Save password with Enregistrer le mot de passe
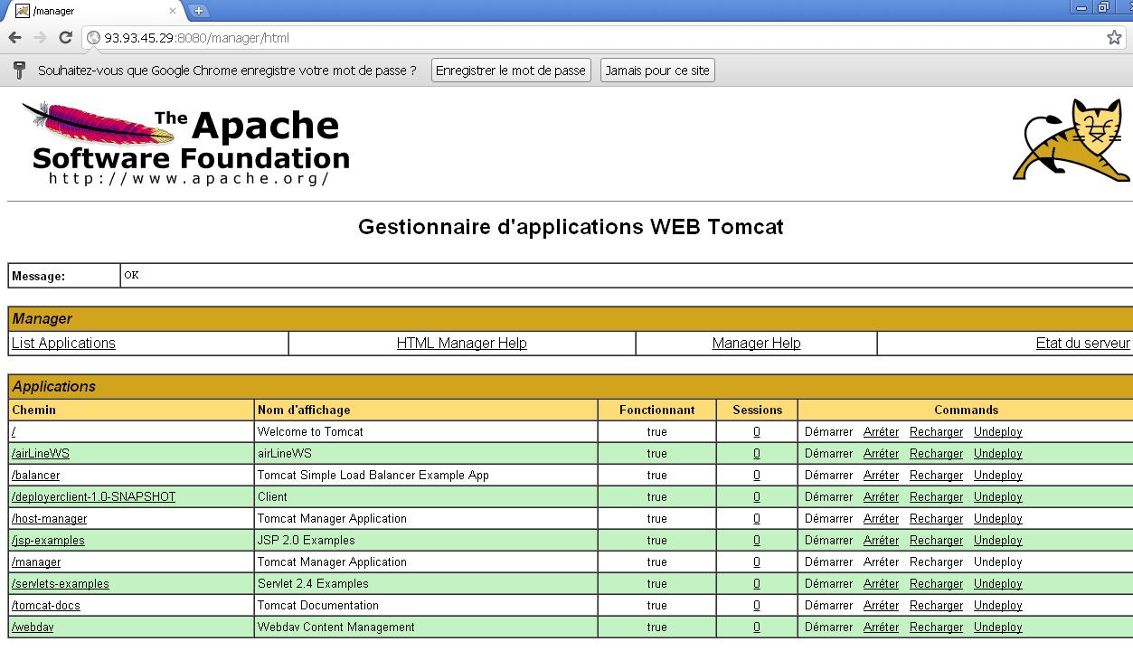 click(x=511, y=71)
